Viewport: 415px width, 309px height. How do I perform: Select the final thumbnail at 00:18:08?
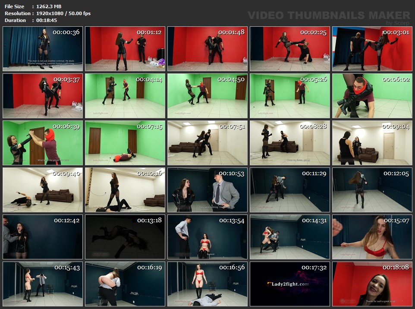(x=372, y=284)
